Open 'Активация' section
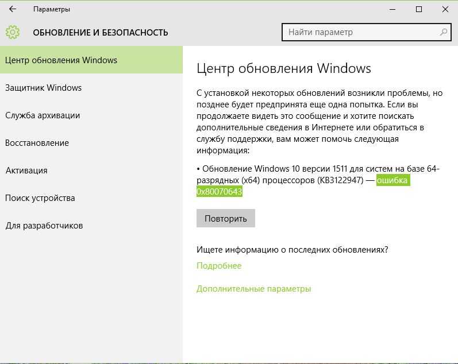This screenshot has height=364, width=458. coord(91,170)
